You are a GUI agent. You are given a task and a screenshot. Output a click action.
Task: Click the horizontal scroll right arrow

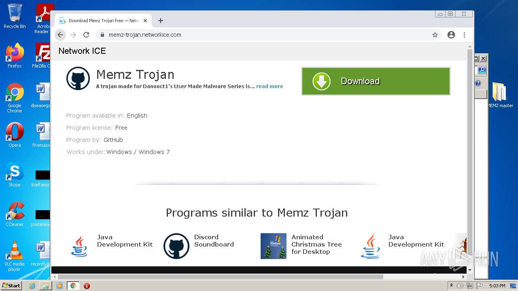[x=463, y=277]
